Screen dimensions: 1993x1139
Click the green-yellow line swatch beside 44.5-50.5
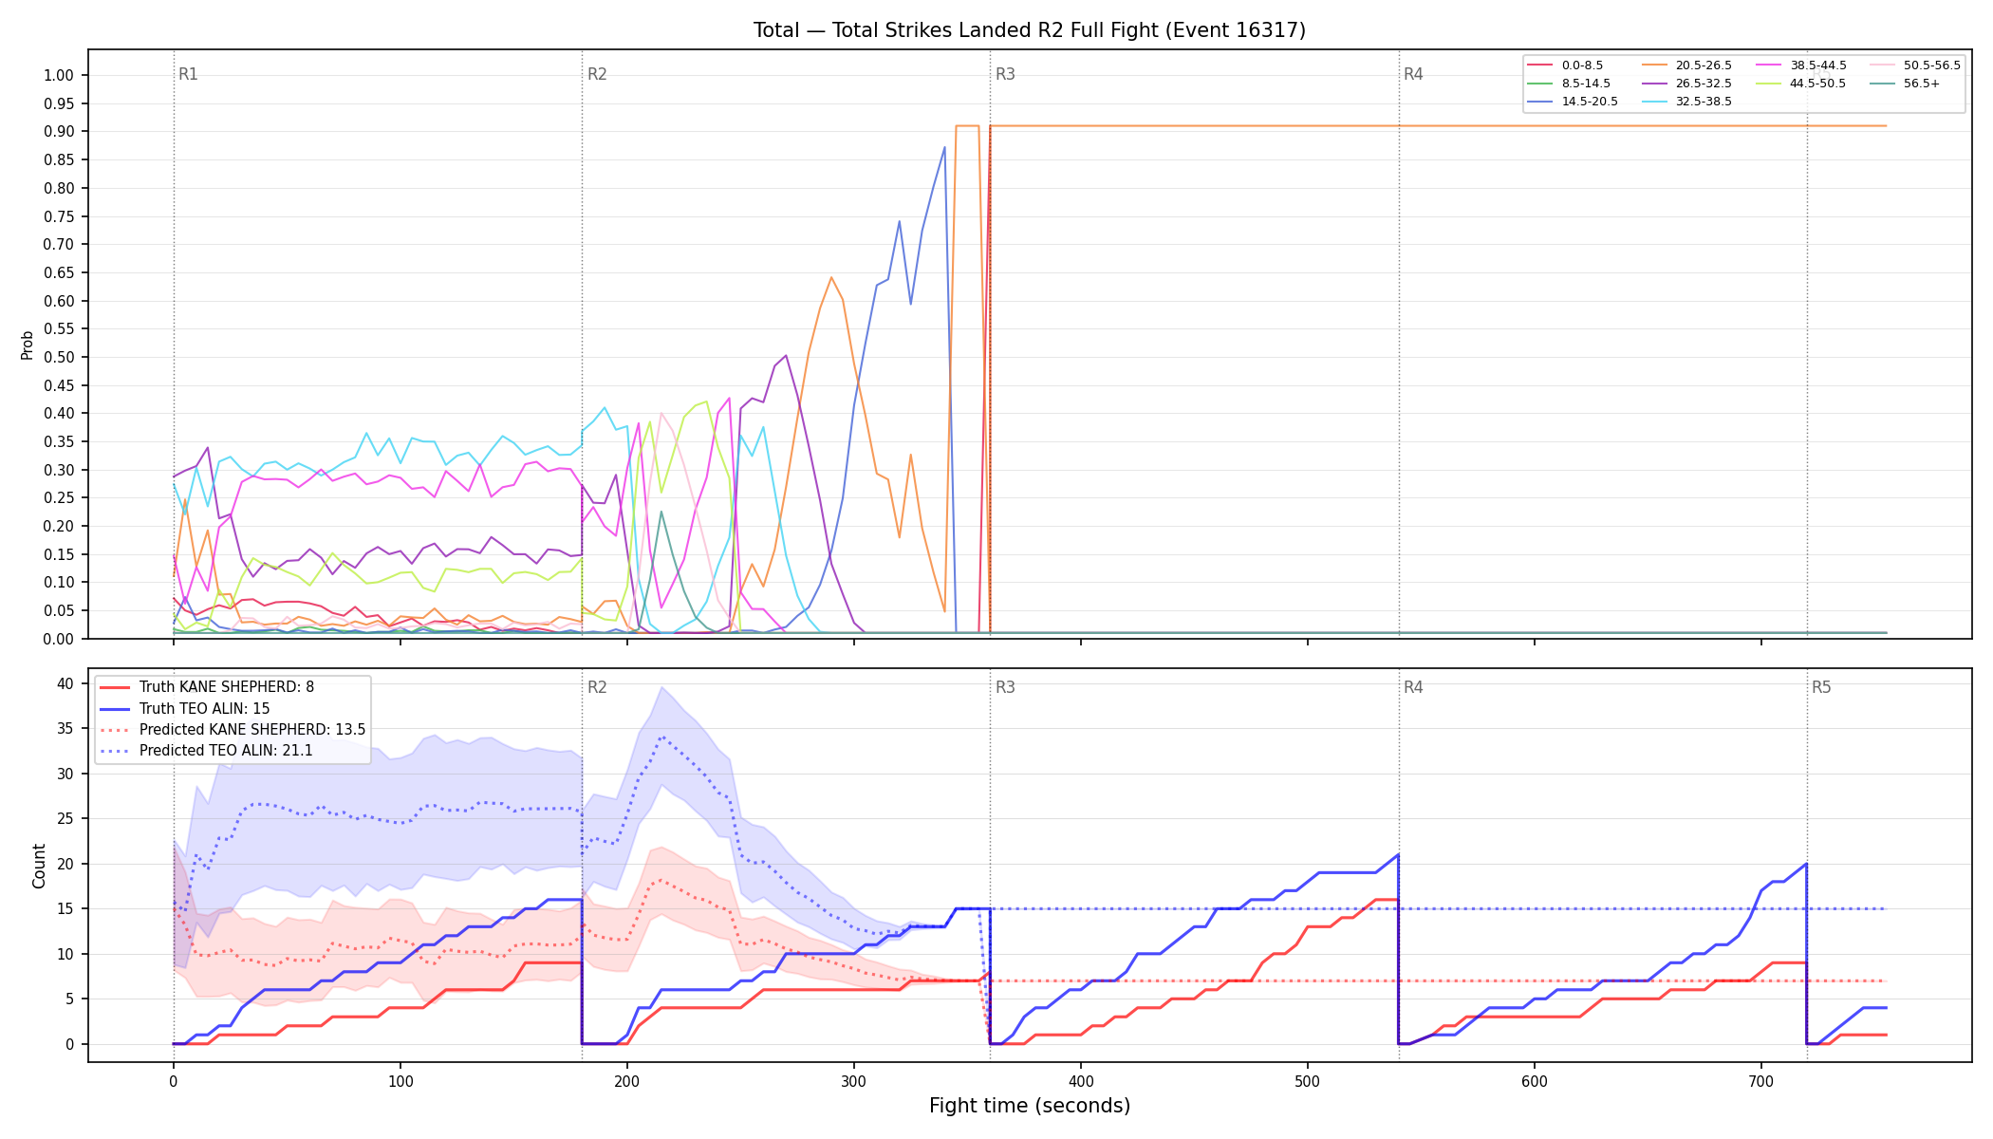1768,84
